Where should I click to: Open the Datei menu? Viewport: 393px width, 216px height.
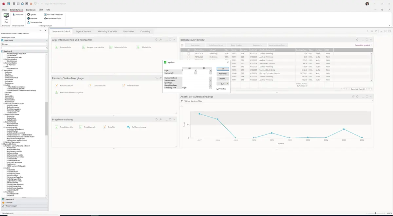[5, 10]
